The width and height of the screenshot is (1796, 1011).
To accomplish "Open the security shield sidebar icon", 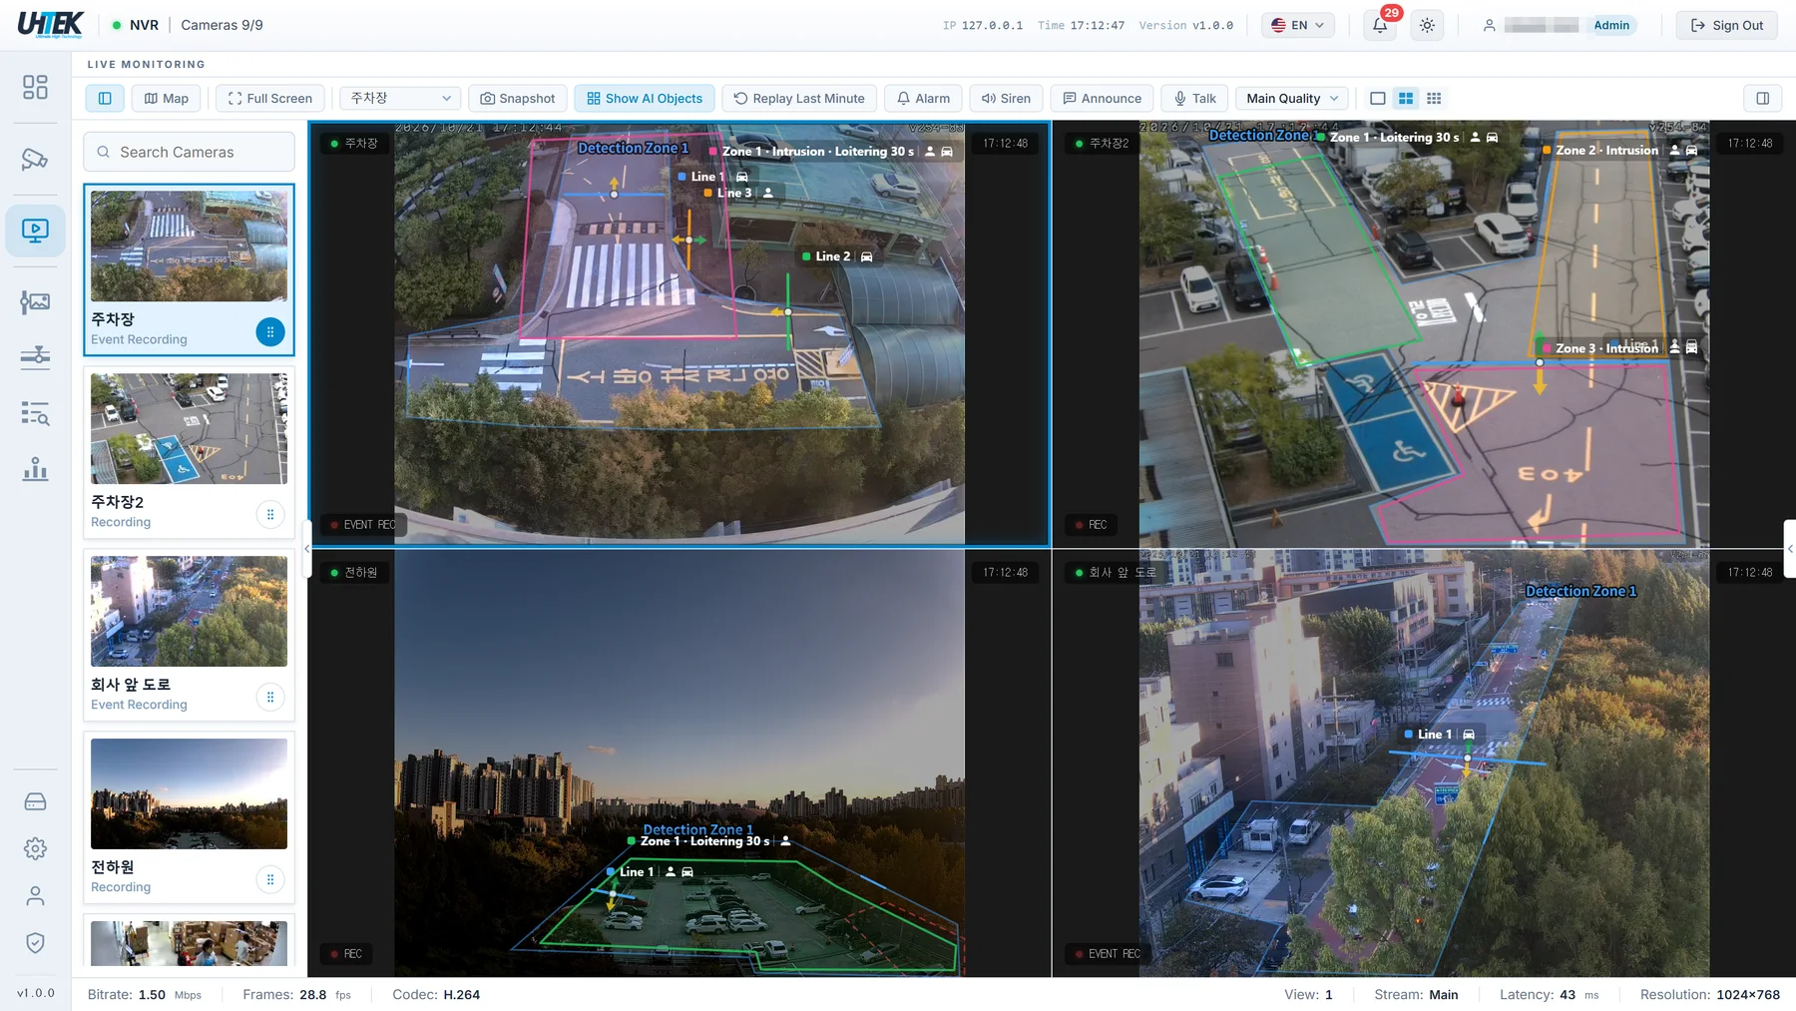I will point(35,942).
